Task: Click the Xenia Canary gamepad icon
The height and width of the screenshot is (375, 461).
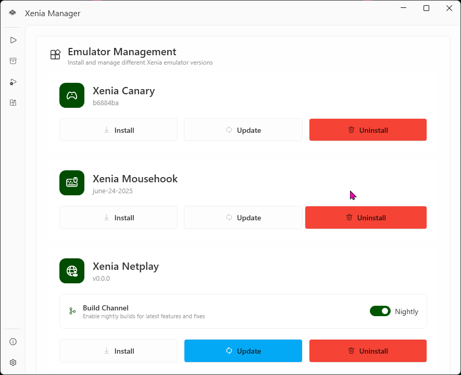Action: point(71,95)
